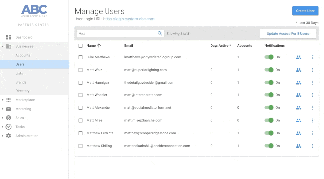Click the Marketing envelope icon
Screen dimensions: 324x179
pos(8,109)
